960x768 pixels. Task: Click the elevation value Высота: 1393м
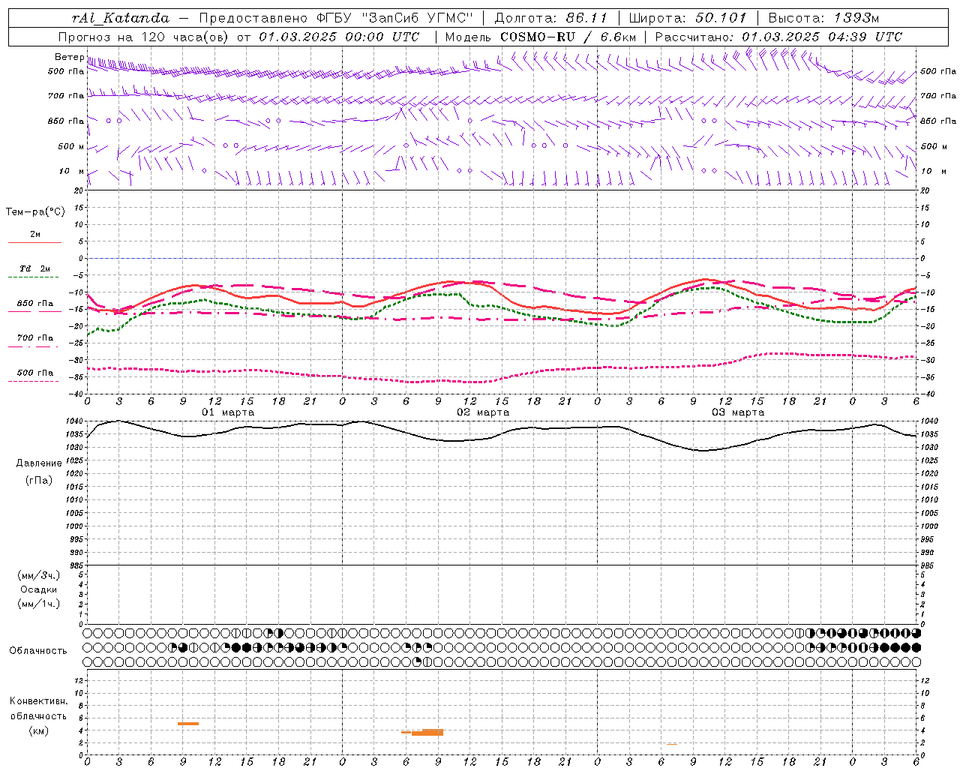point(823,18)
